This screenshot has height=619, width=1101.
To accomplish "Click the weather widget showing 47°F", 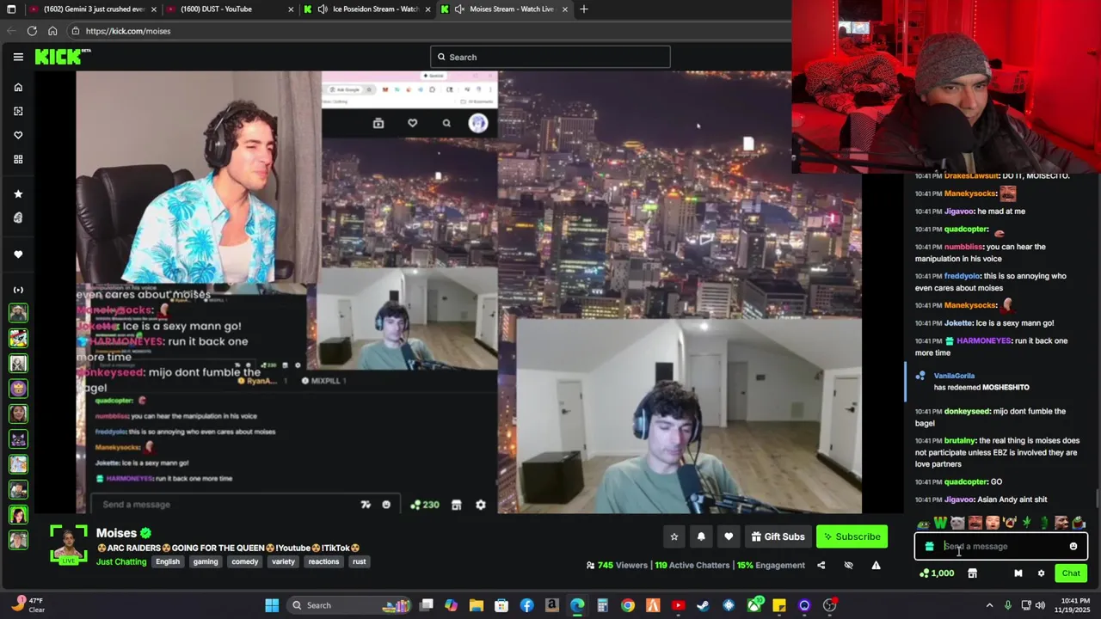I will (x=28, y=605).
